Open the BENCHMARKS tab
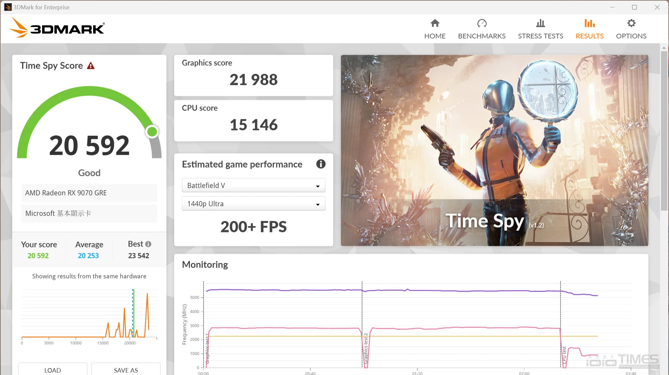 point(482,29)
